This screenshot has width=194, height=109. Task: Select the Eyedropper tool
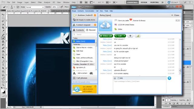point(3,31)
